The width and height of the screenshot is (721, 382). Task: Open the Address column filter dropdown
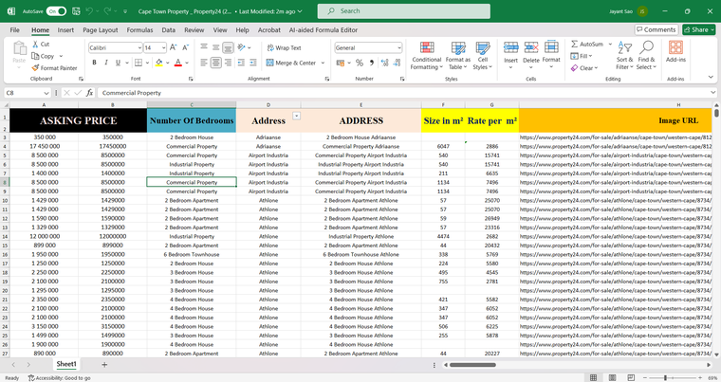[x=296, y=115]
